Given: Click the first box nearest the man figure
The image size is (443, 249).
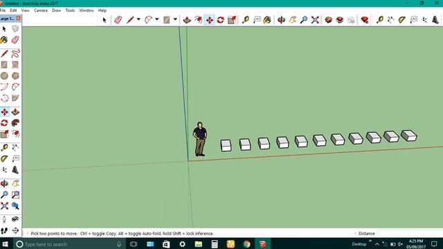Looking at the screenshot, I should [x=226, y=145].
